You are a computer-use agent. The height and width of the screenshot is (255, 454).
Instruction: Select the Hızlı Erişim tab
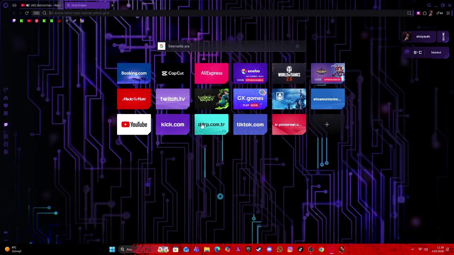[87, 5]
